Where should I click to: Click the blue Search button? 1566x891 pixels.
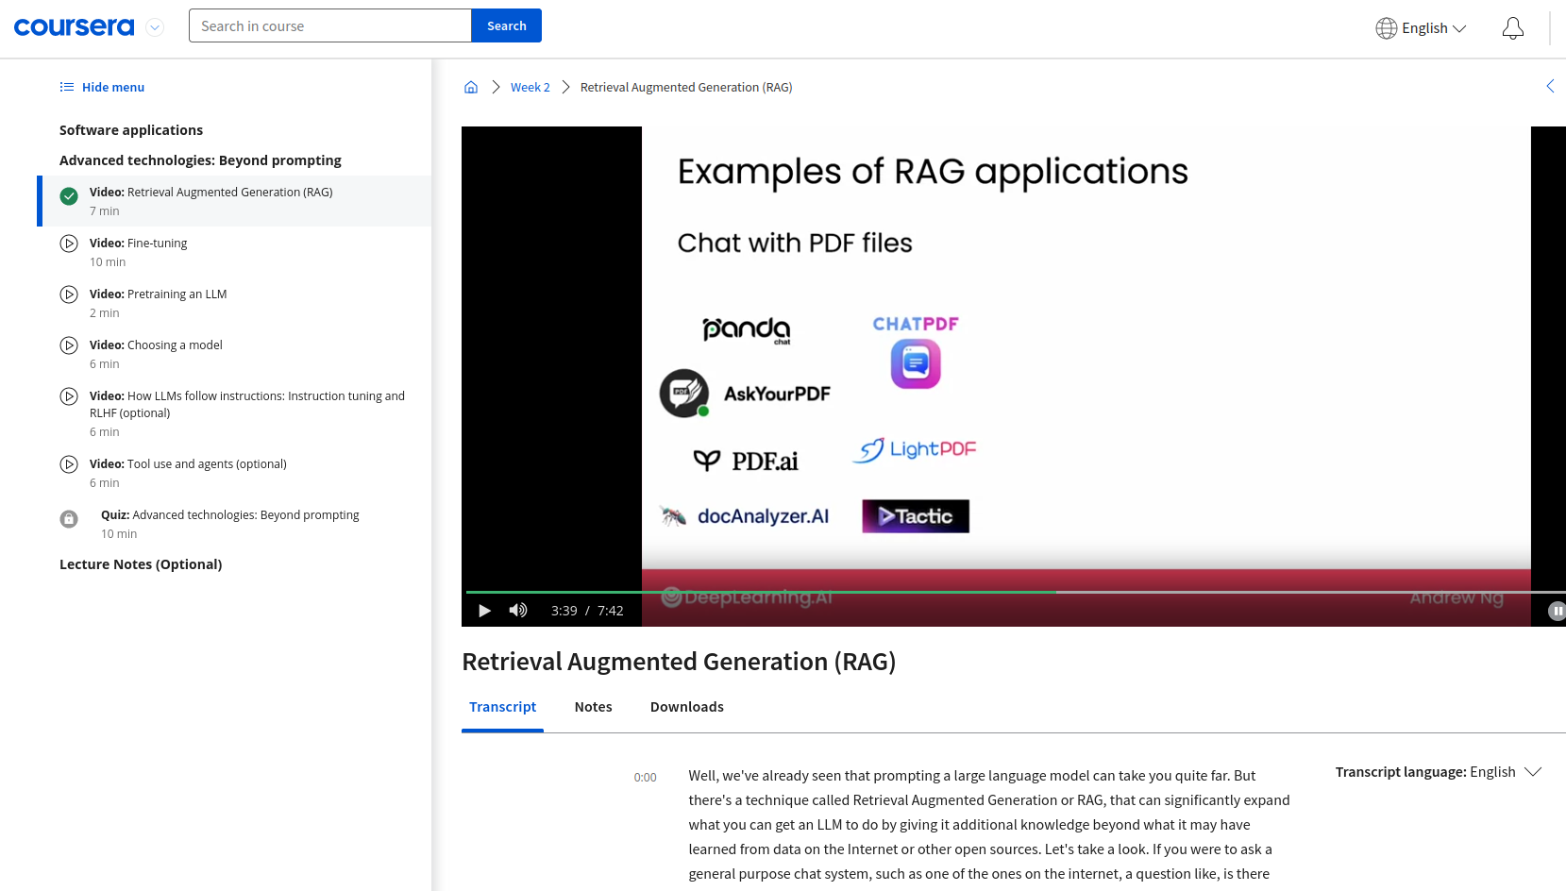(507, 25)
